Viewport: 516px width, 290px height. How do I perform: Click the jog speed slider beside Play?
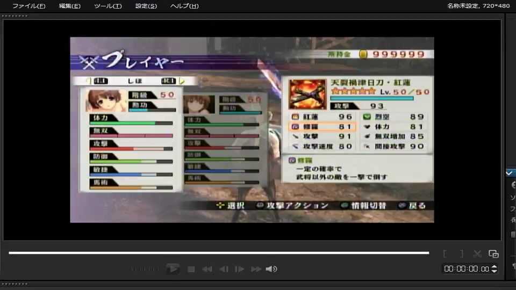pyautogui.click(x=145, y=269)
